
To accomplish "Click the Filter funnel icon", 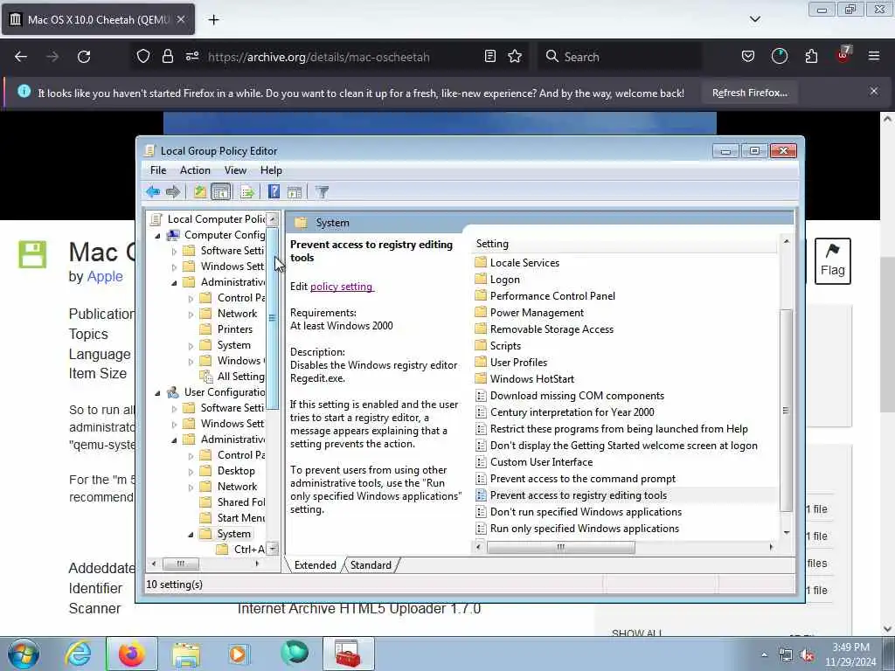I will [322, 191].
